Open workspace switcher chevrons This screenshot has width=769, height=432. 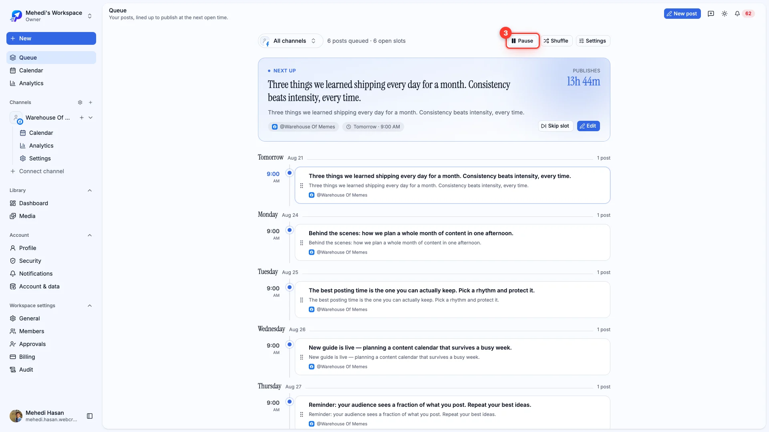pyautogui.click(x=90, y=16)
